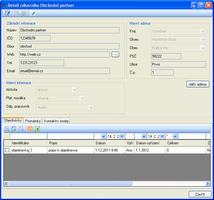This screenshot has height=200, width=214.
Task: Click the IČO field with 12345678
Action: pyautogui.click(x=35, y=38)
